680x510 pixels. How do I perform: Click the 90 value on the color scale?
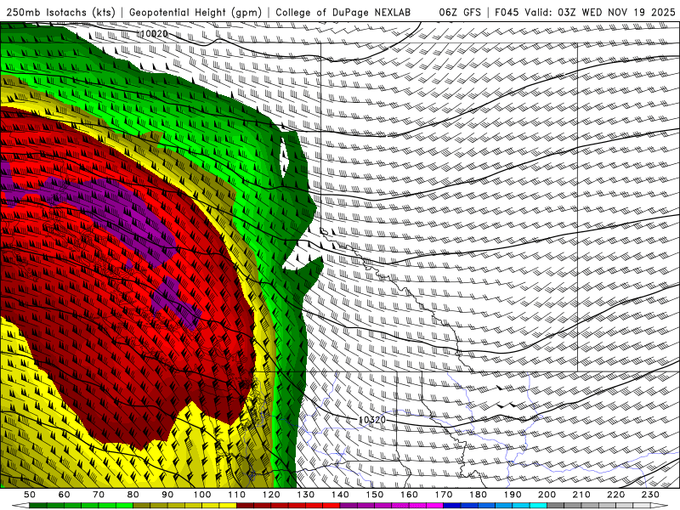[167, 495]
